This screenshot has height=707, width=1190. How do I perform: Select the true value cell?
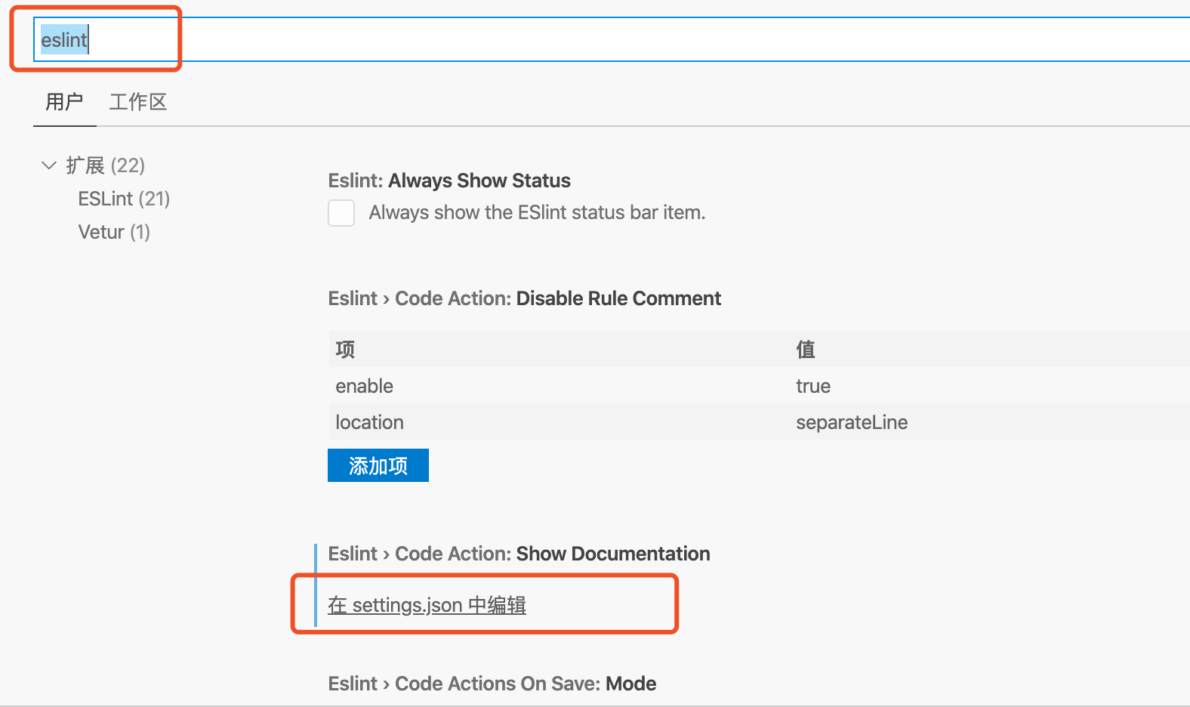click(x=813, y=386)
